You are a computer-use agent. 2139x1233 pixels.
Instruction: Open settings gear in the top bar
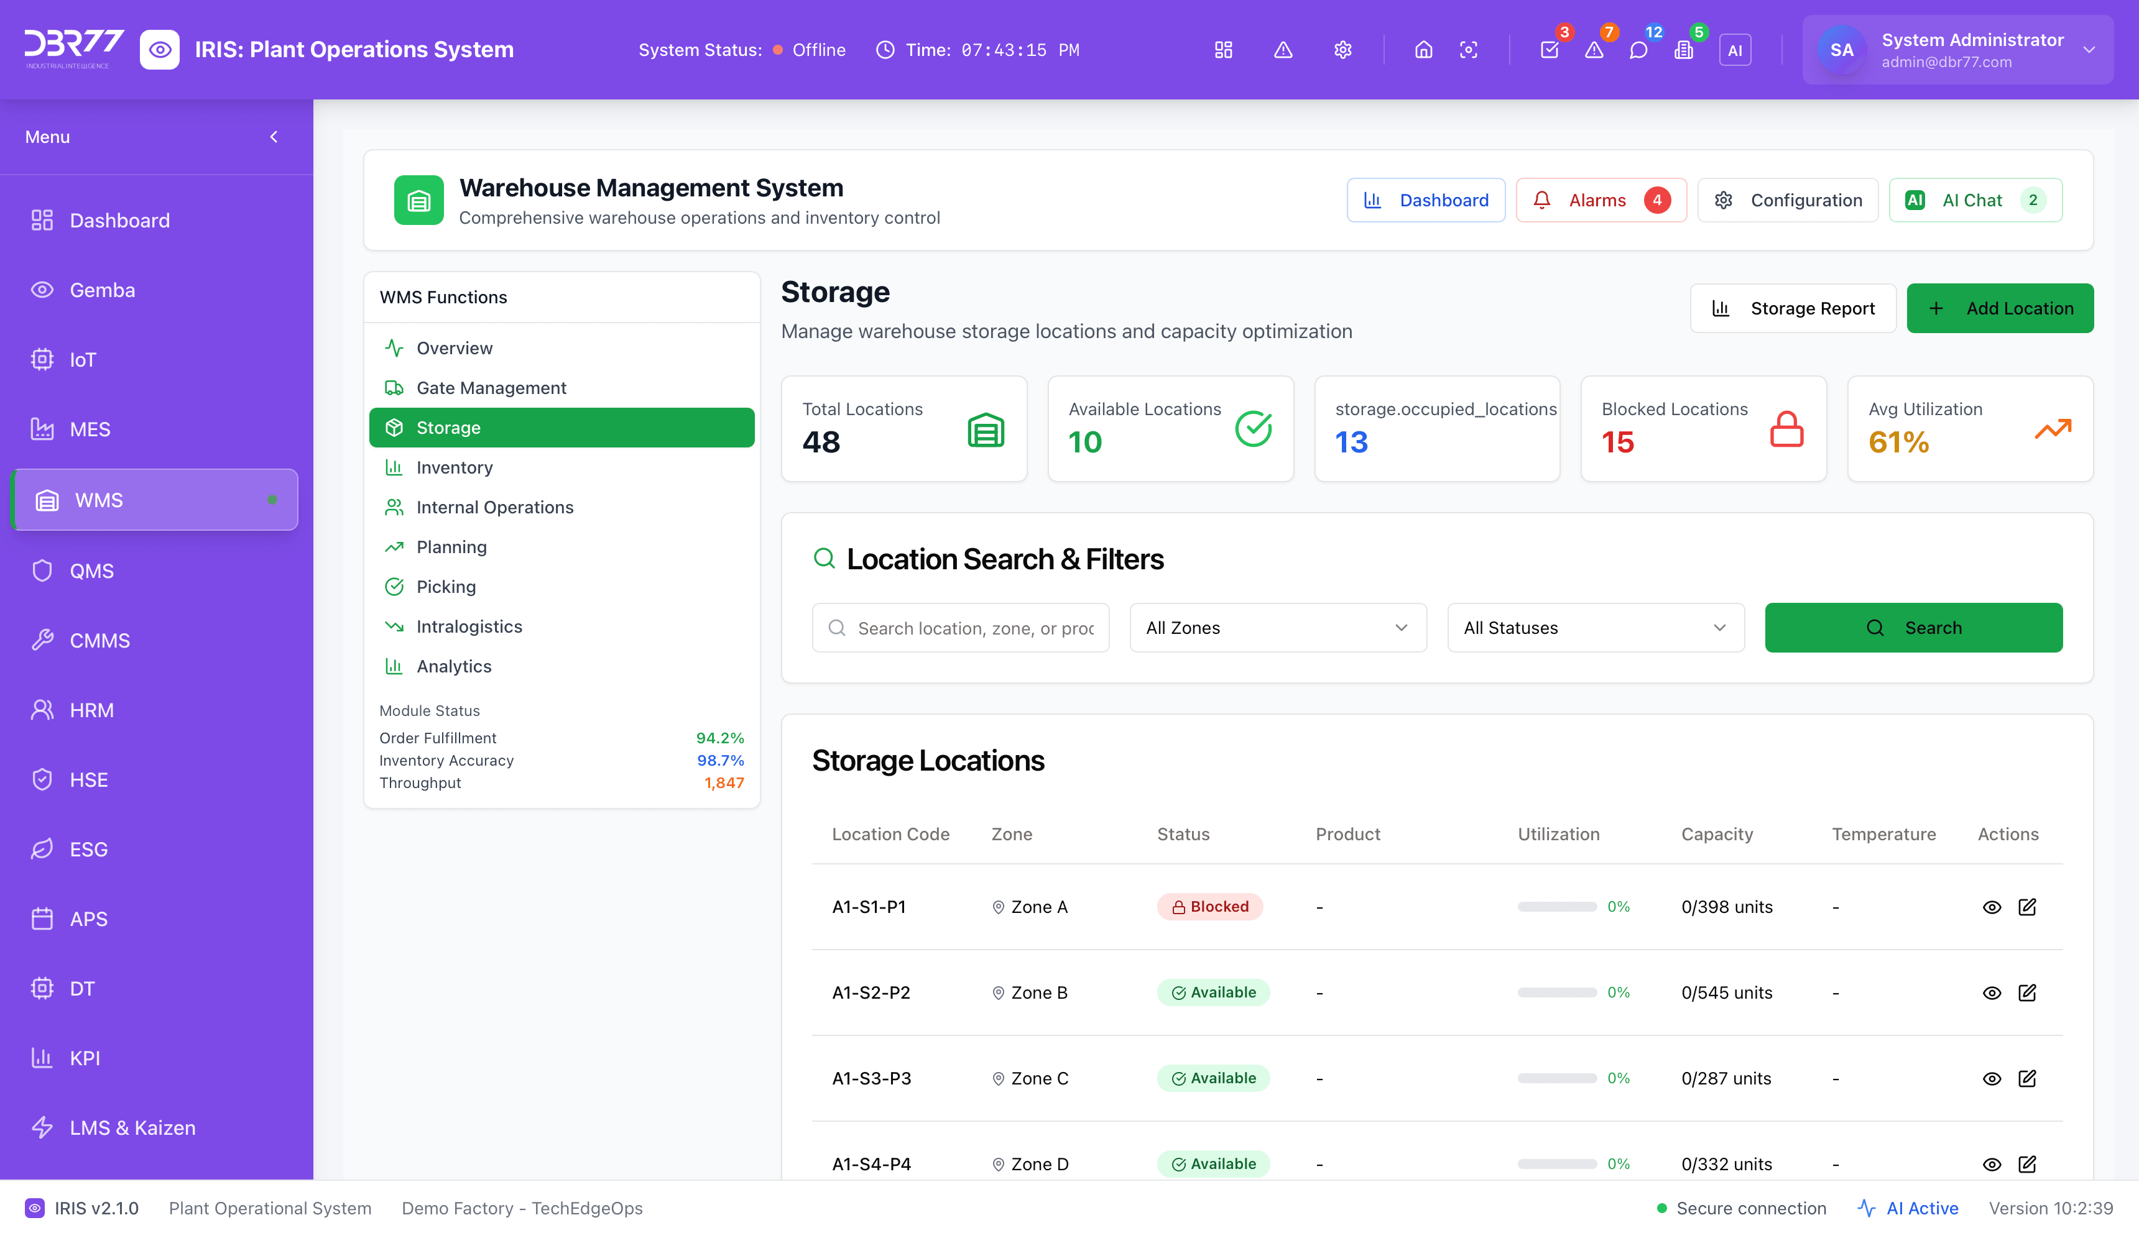(1342, 50)
